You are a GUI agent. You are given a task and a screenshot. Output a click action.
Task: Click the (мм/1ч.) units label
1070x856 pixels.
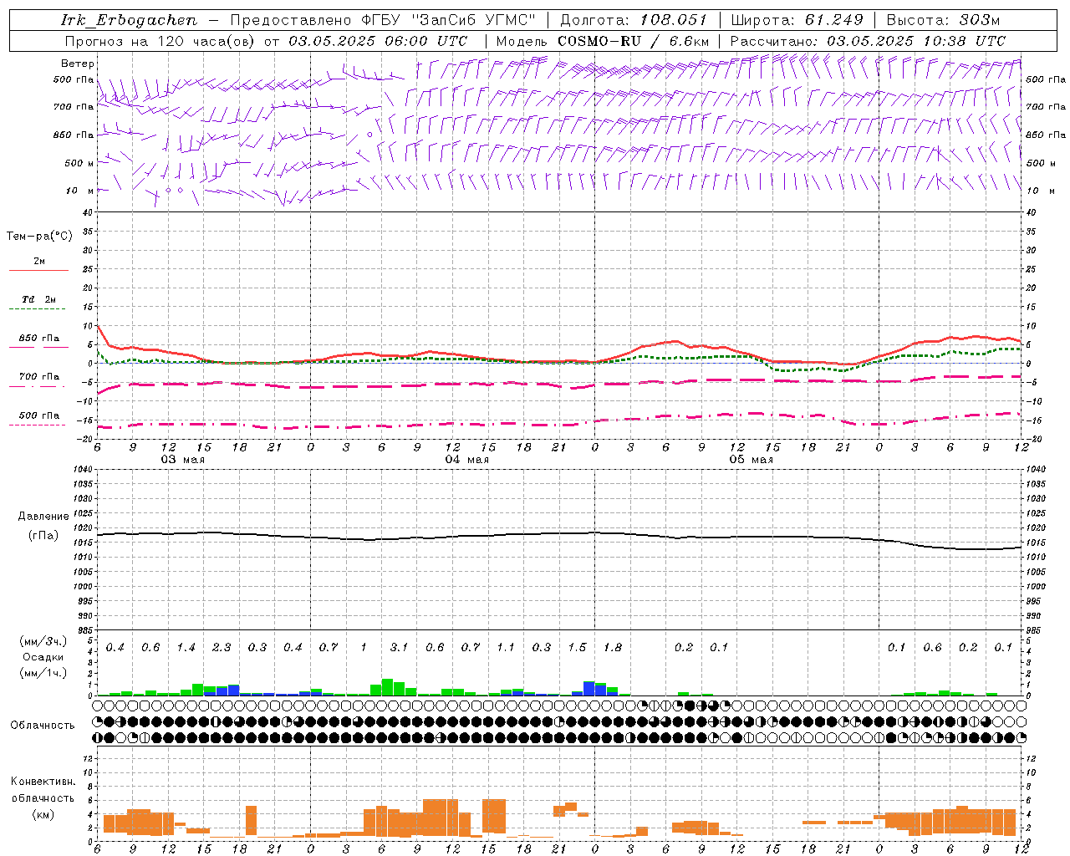pyautogui.click(x=43, y=673)
